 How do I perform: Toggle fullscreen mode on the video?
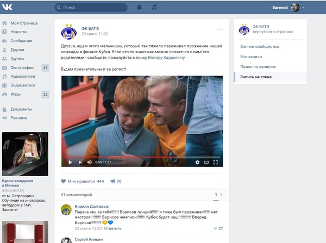[x=216, y=162]
